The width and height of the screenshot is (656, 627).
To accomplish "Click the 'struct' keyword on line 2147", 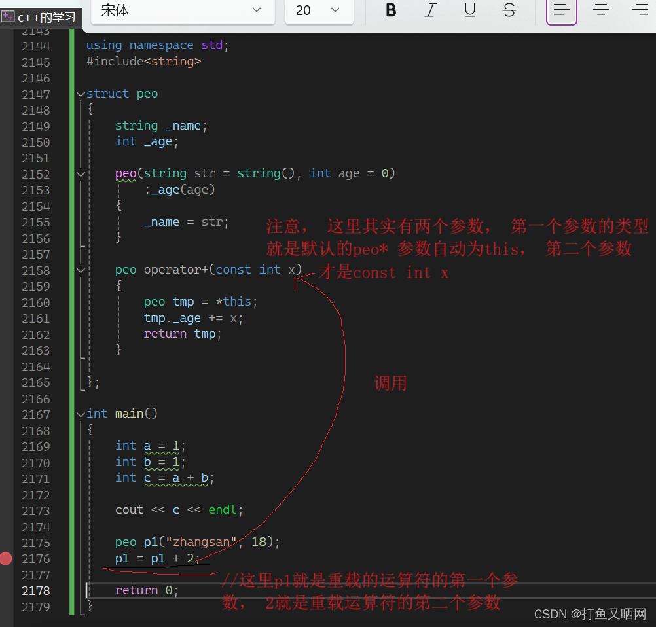I will click(107, 94).
